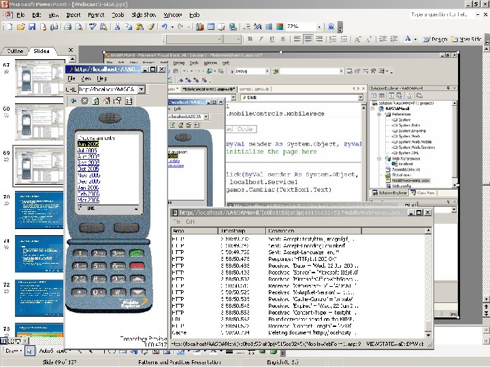
Task: Cut the selection with the scissors icon
Action: click(117, 27)
